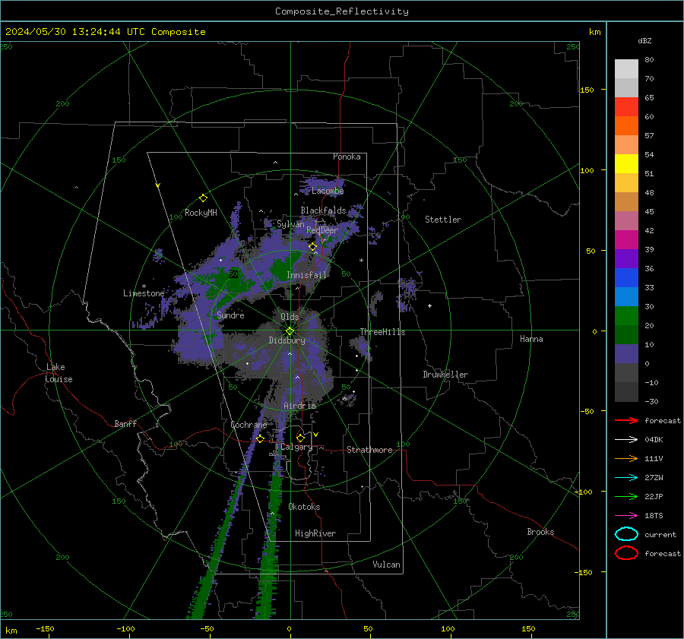Click the '18TS' legend label
Screen dimensions: 684x639
click(x=654, y=516)
